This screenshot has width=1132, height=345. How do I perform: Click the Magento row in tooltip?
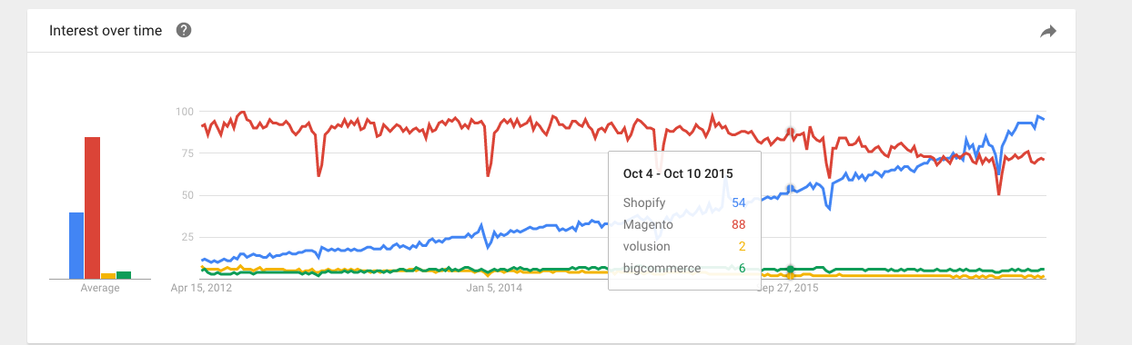click(x=684, y=224)
